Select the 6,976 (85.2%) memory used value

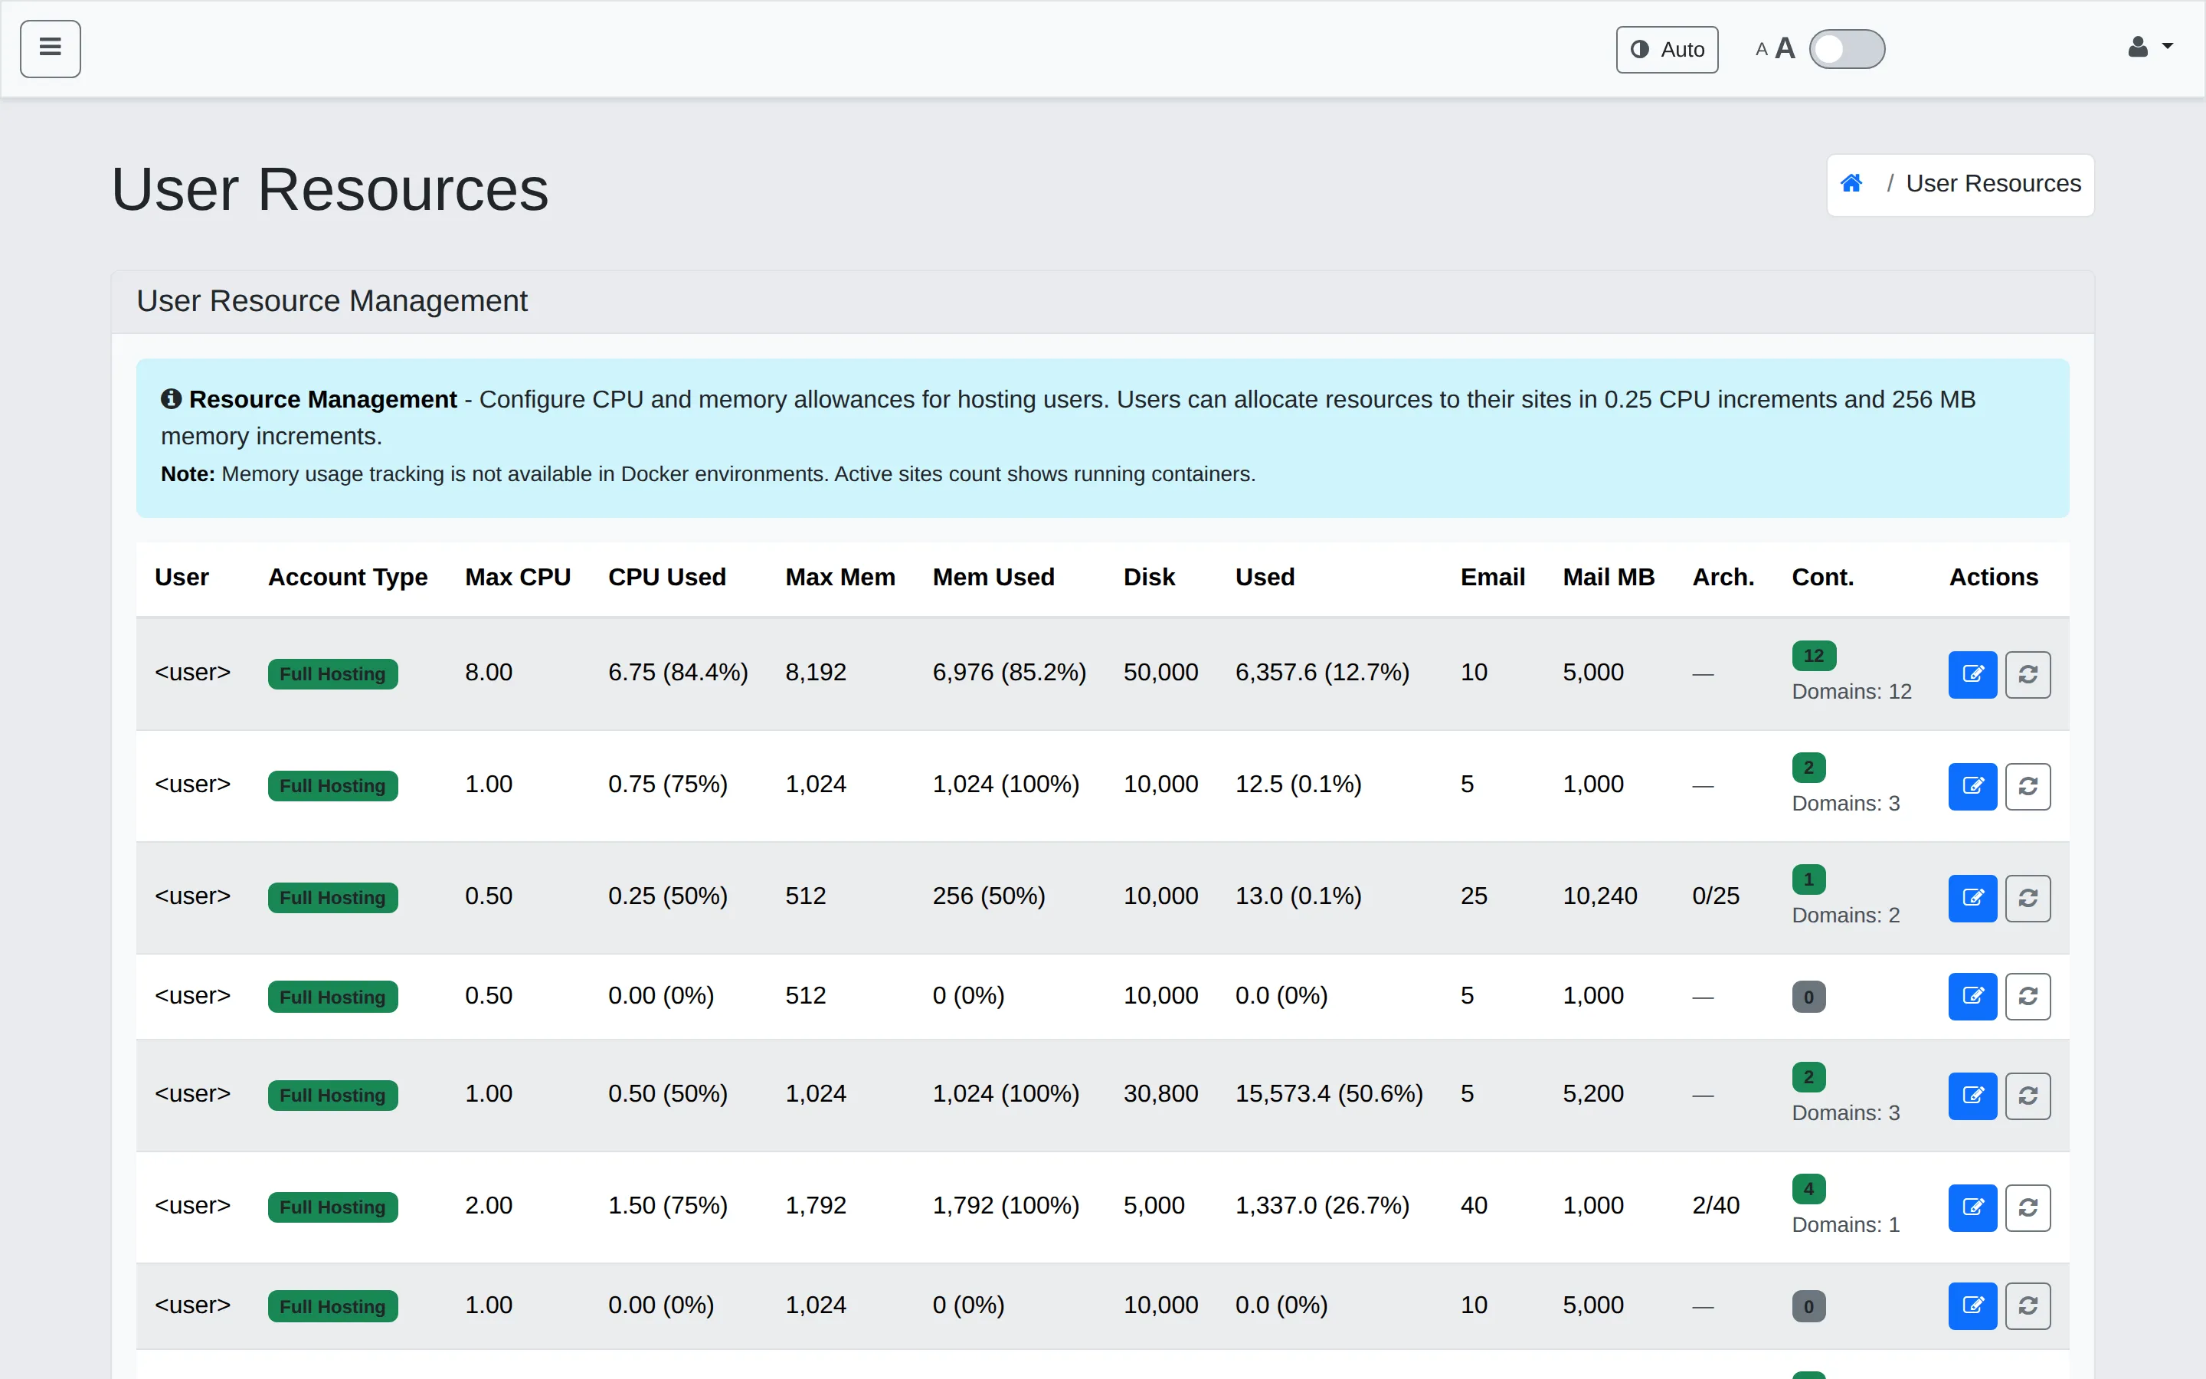tap(1009, 672)
